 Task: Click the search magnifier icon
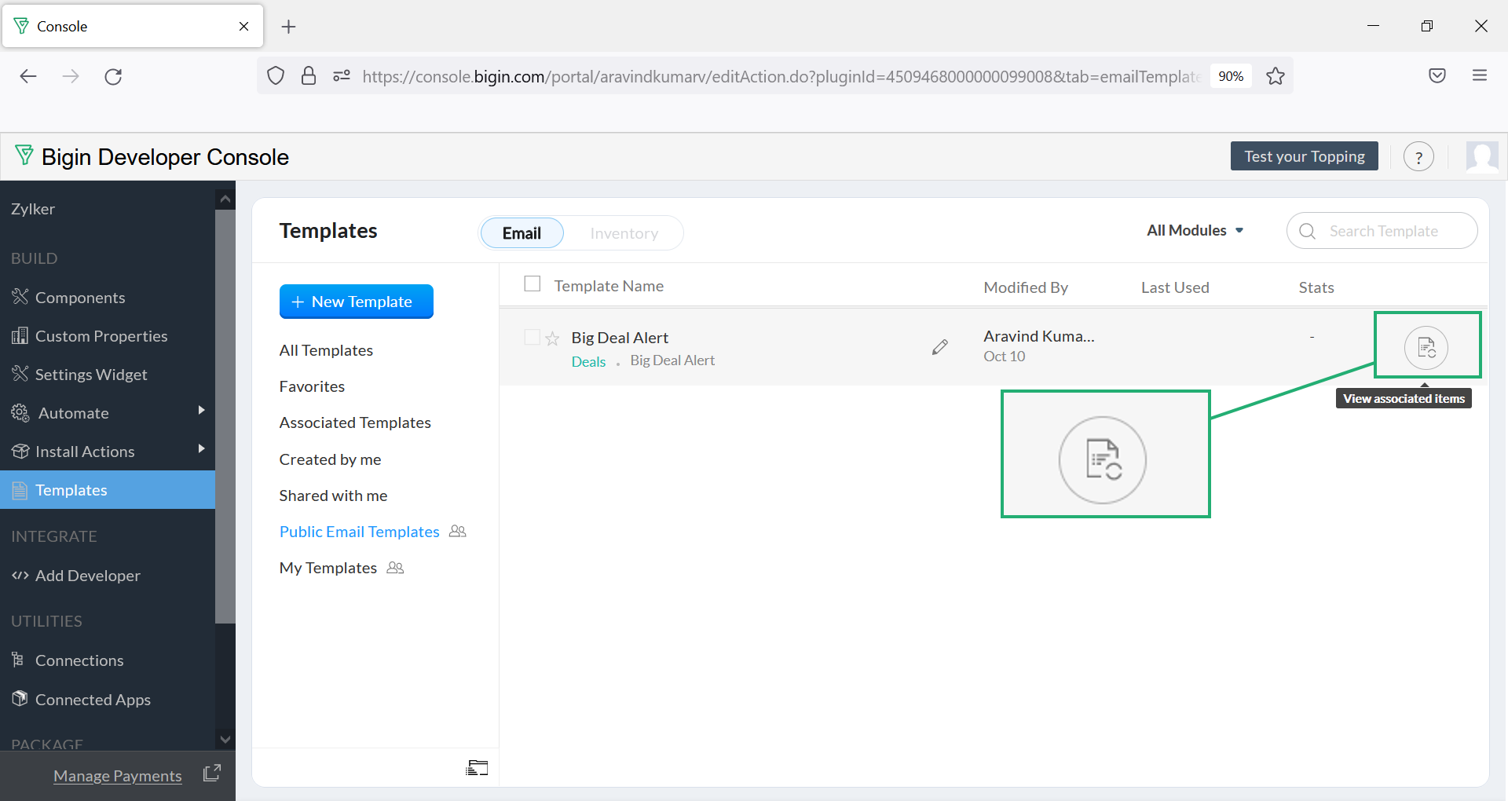point(1308,231)
